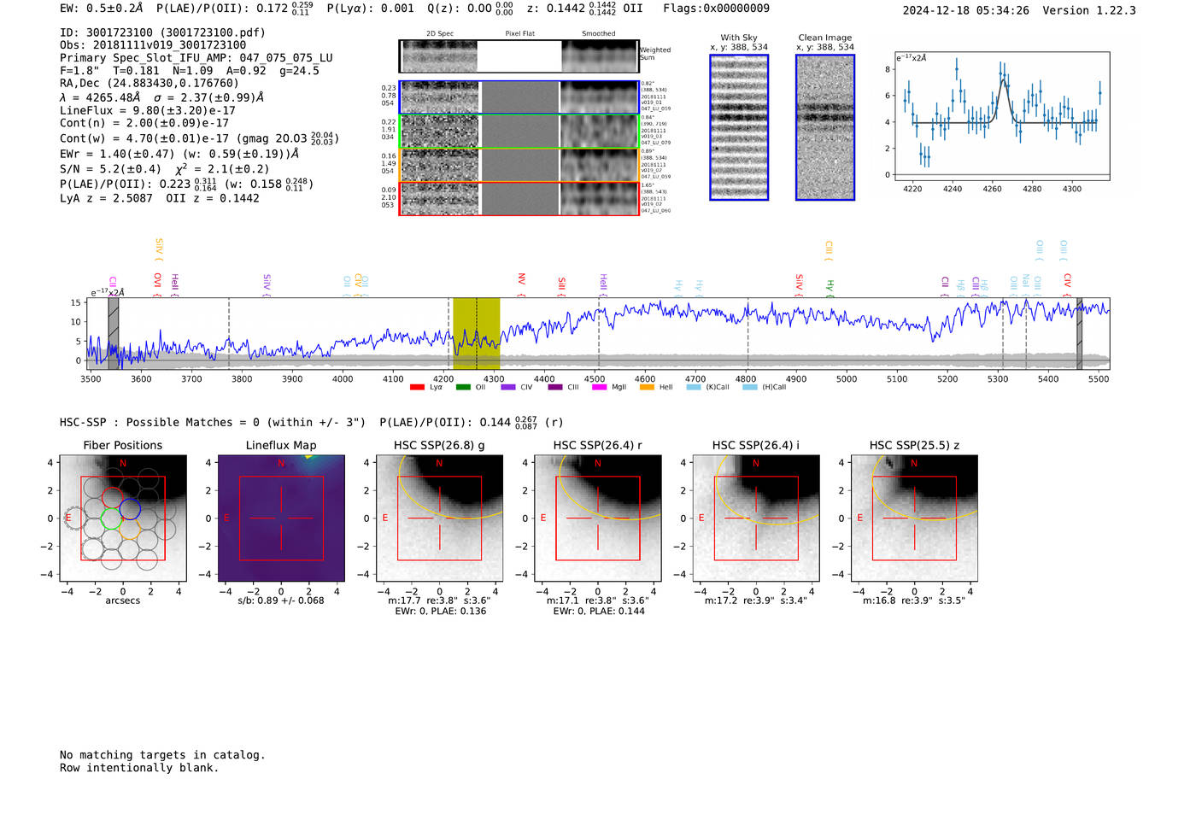Viewport: 1196px width, 814px height.
Task: Click the CIV purple legend swatch
Action: tap(509, 387)
